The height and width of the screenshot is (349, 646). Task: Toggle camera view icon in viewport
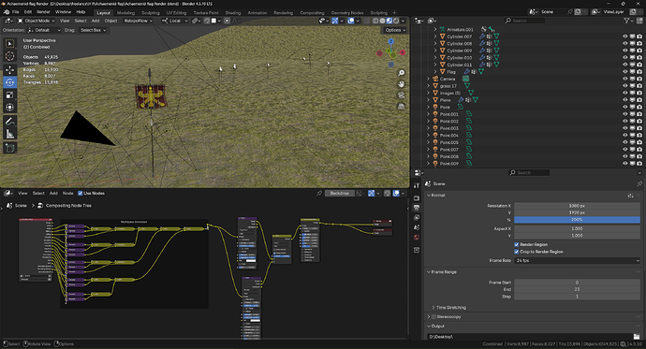pos(401,95)
